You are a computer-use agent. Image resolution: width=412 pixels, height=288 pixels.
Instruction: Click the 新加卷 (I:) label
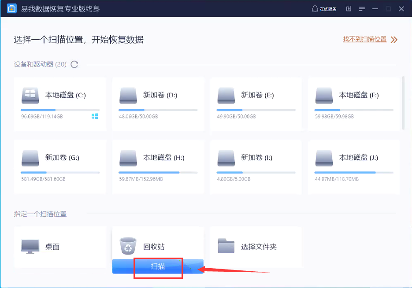(256, 157)
